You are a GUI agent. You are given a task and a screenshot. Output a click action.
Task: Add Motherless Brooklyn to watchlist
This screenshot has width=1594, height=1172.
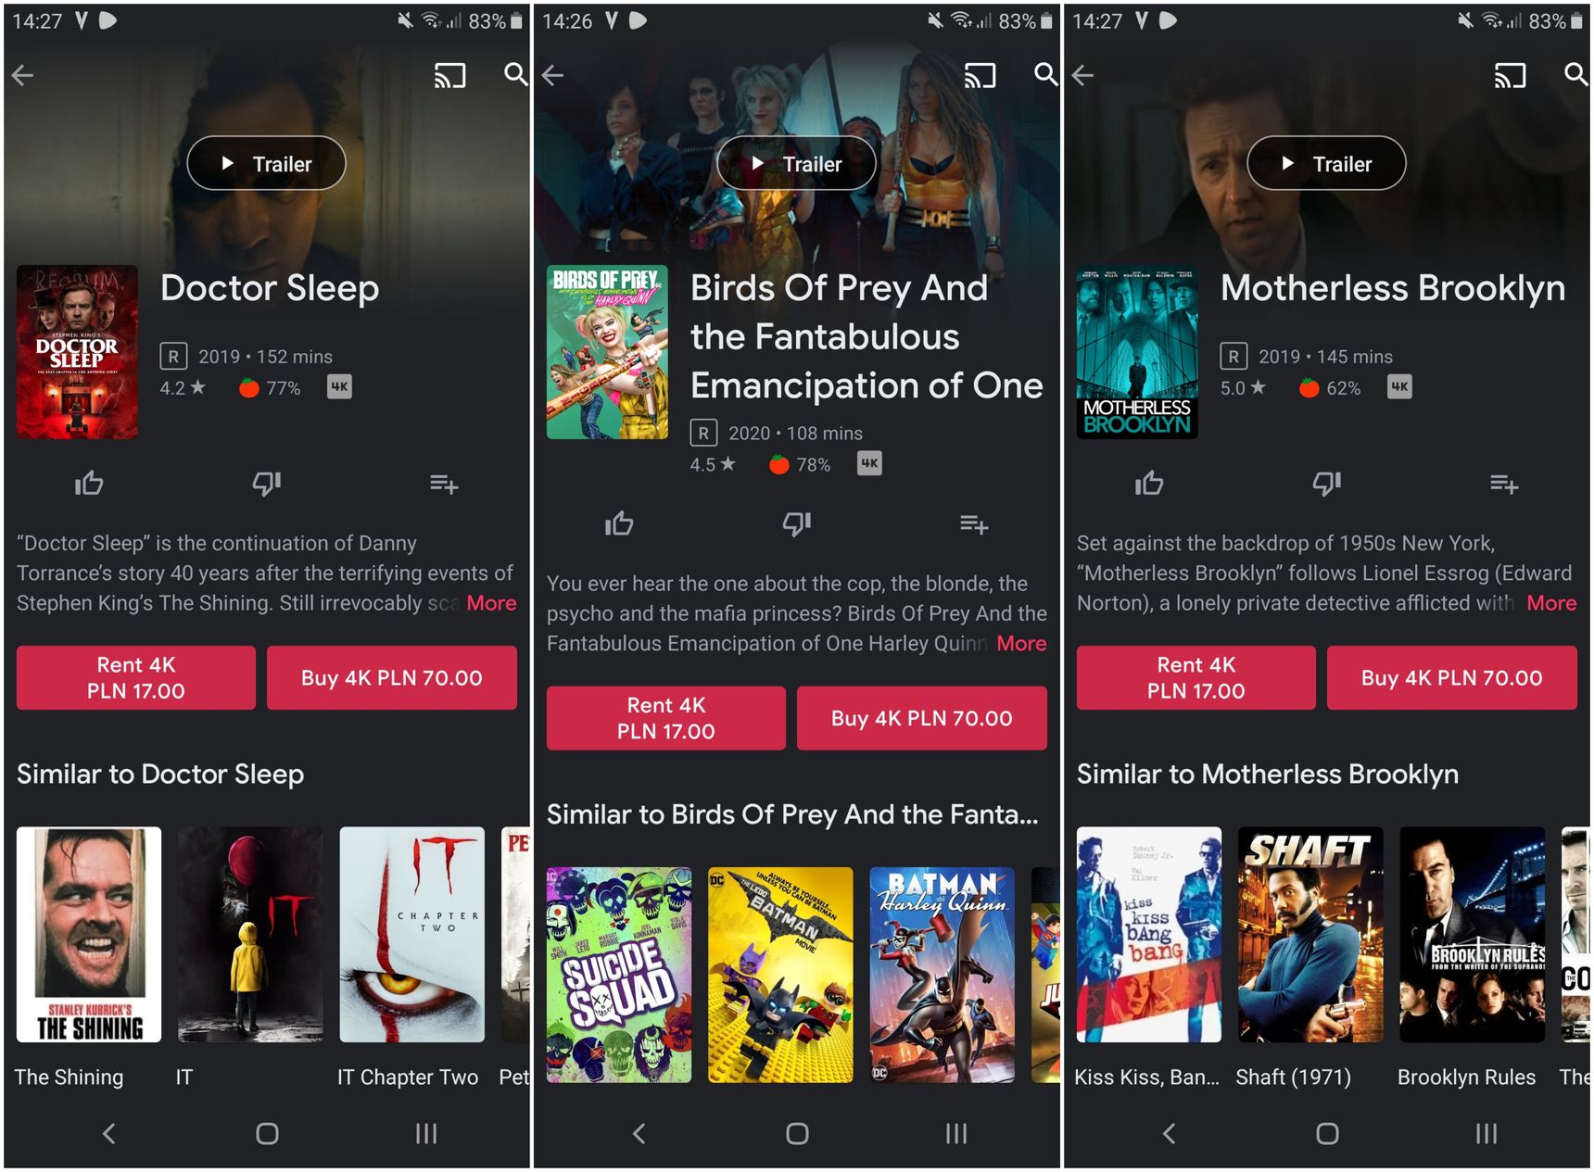click(x=1503, y=484)
